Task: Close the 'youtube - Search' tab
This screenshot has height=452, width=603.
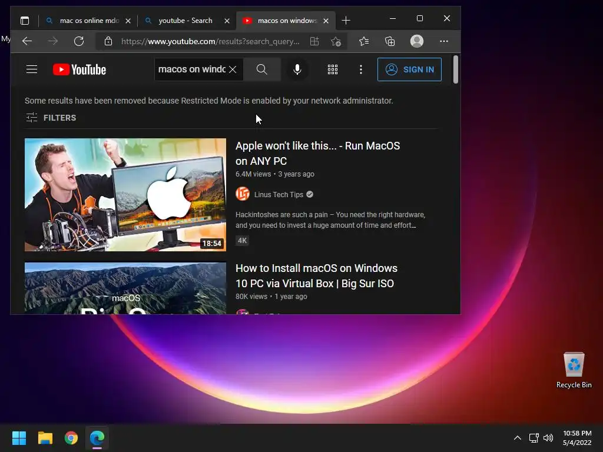Action: coord(227,21)
